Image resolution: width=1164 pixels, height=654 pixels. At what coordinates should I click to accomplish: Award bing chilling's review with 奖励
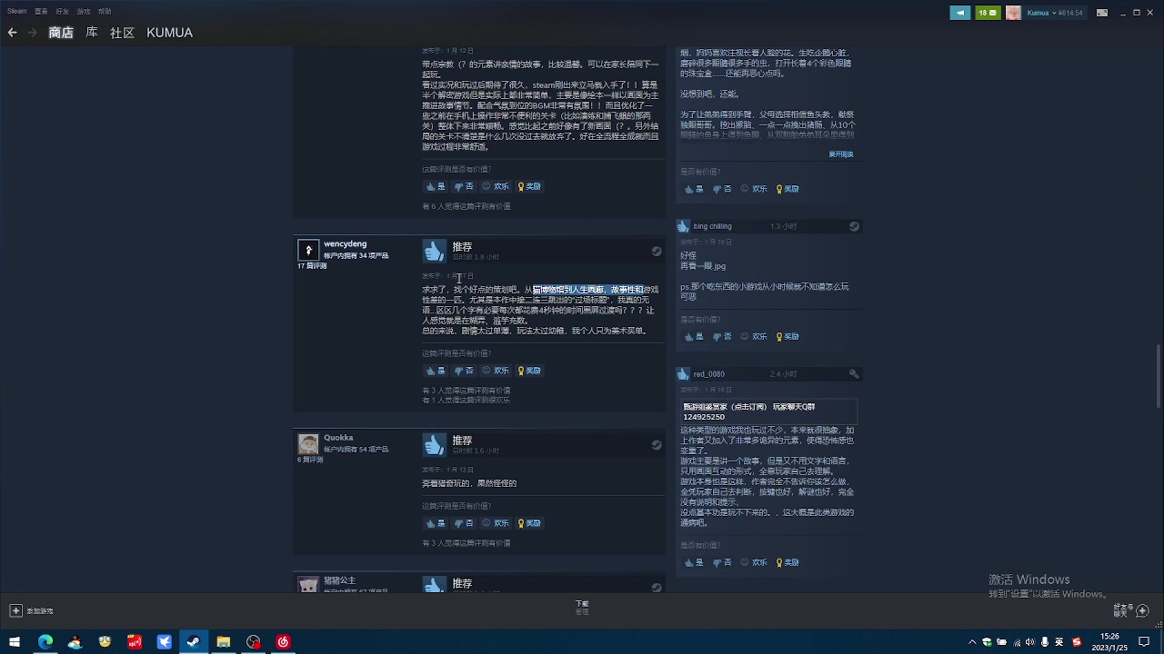[788, 336]
